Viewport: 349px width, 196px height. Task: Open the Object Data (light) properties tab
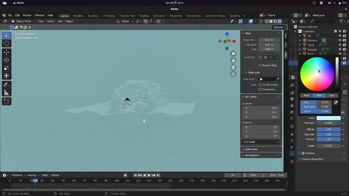pos(292,154)
